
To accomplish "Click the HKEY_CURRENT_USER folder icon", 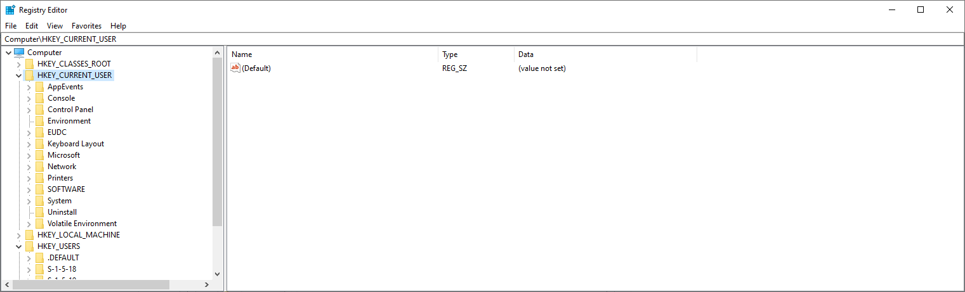I will click(29, 75).
